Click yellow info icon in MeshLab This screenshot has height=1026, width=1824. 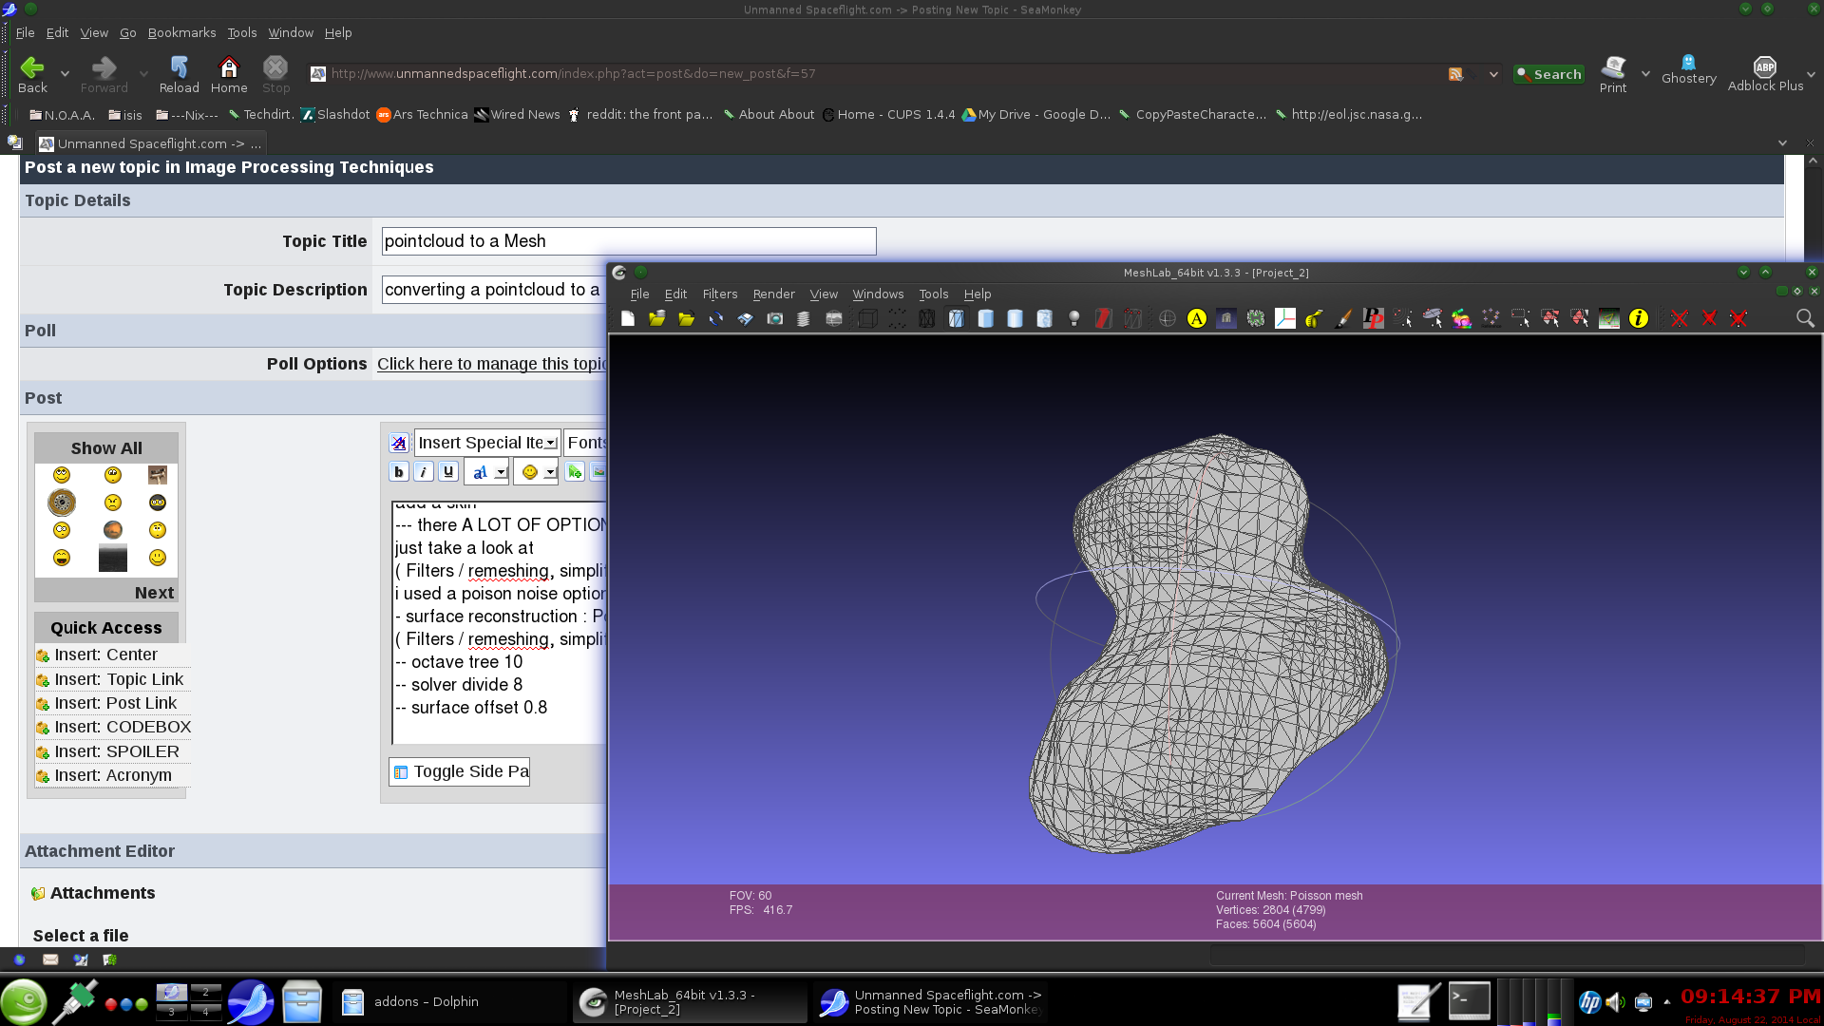(1639, 319)
